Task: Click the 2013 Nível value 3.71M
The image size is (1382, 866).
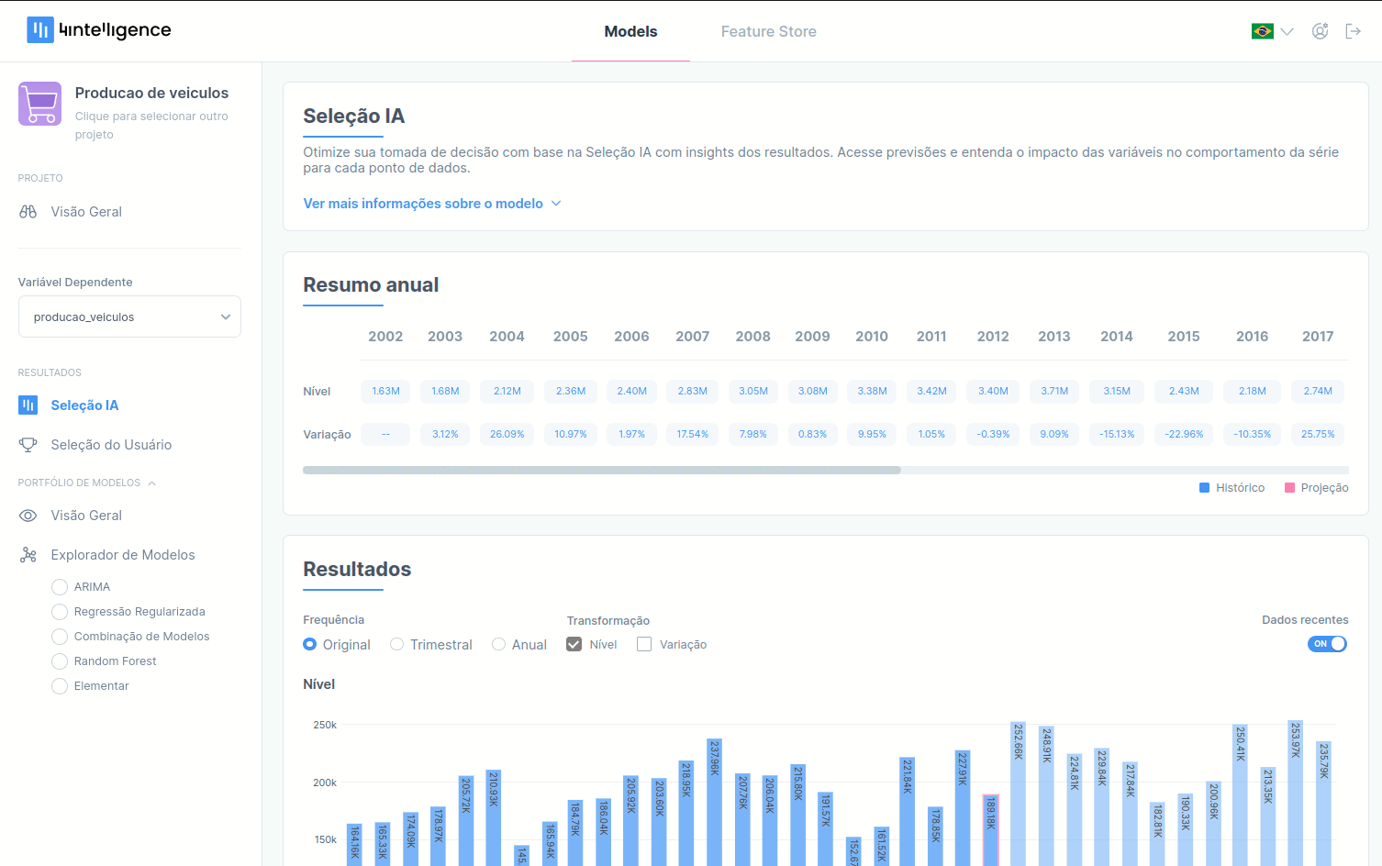Action: [x=1054, y=391]
